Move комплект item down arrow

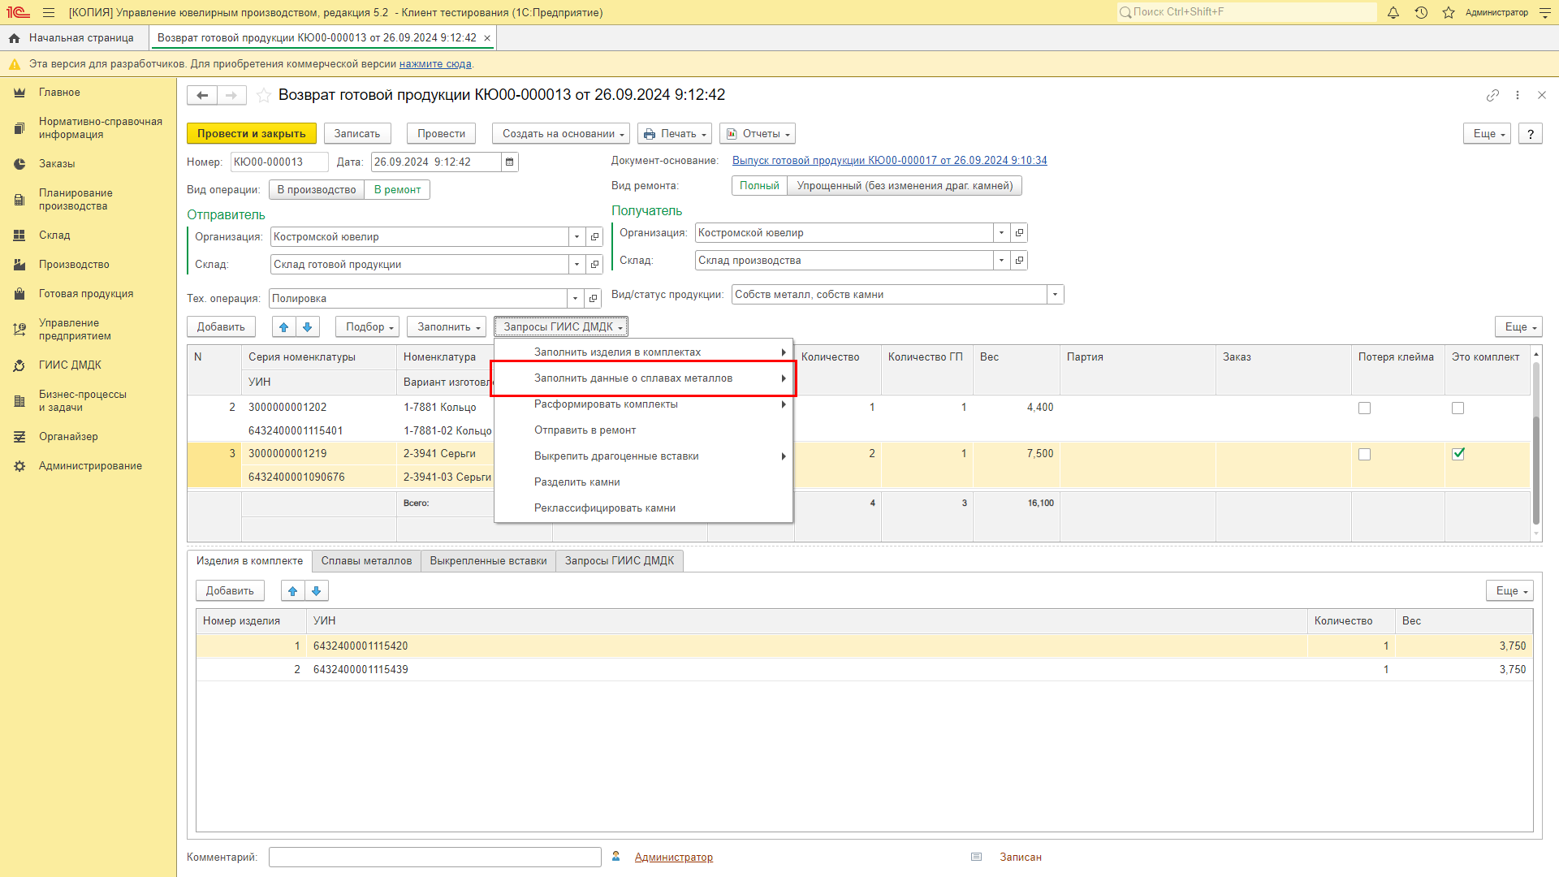[317, 591]
